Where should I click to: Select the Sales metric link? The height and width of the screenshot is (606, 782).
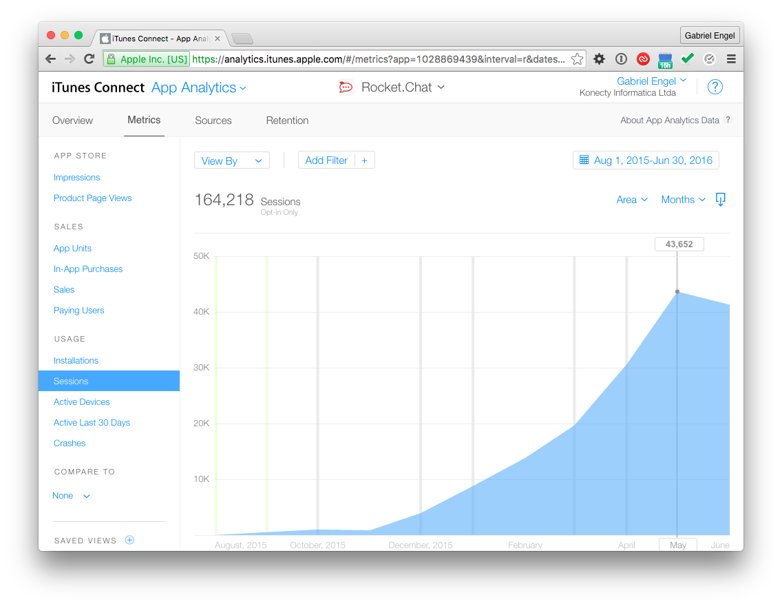[x=64, y=289]
